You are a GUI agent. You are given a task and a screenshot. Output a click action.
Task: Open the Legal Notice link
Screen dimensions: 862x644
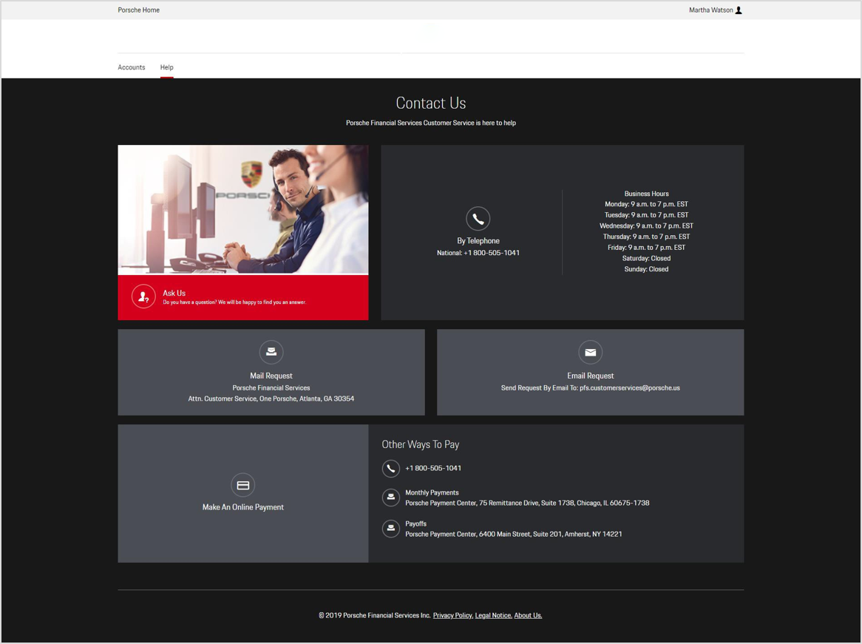pos(493,615)
